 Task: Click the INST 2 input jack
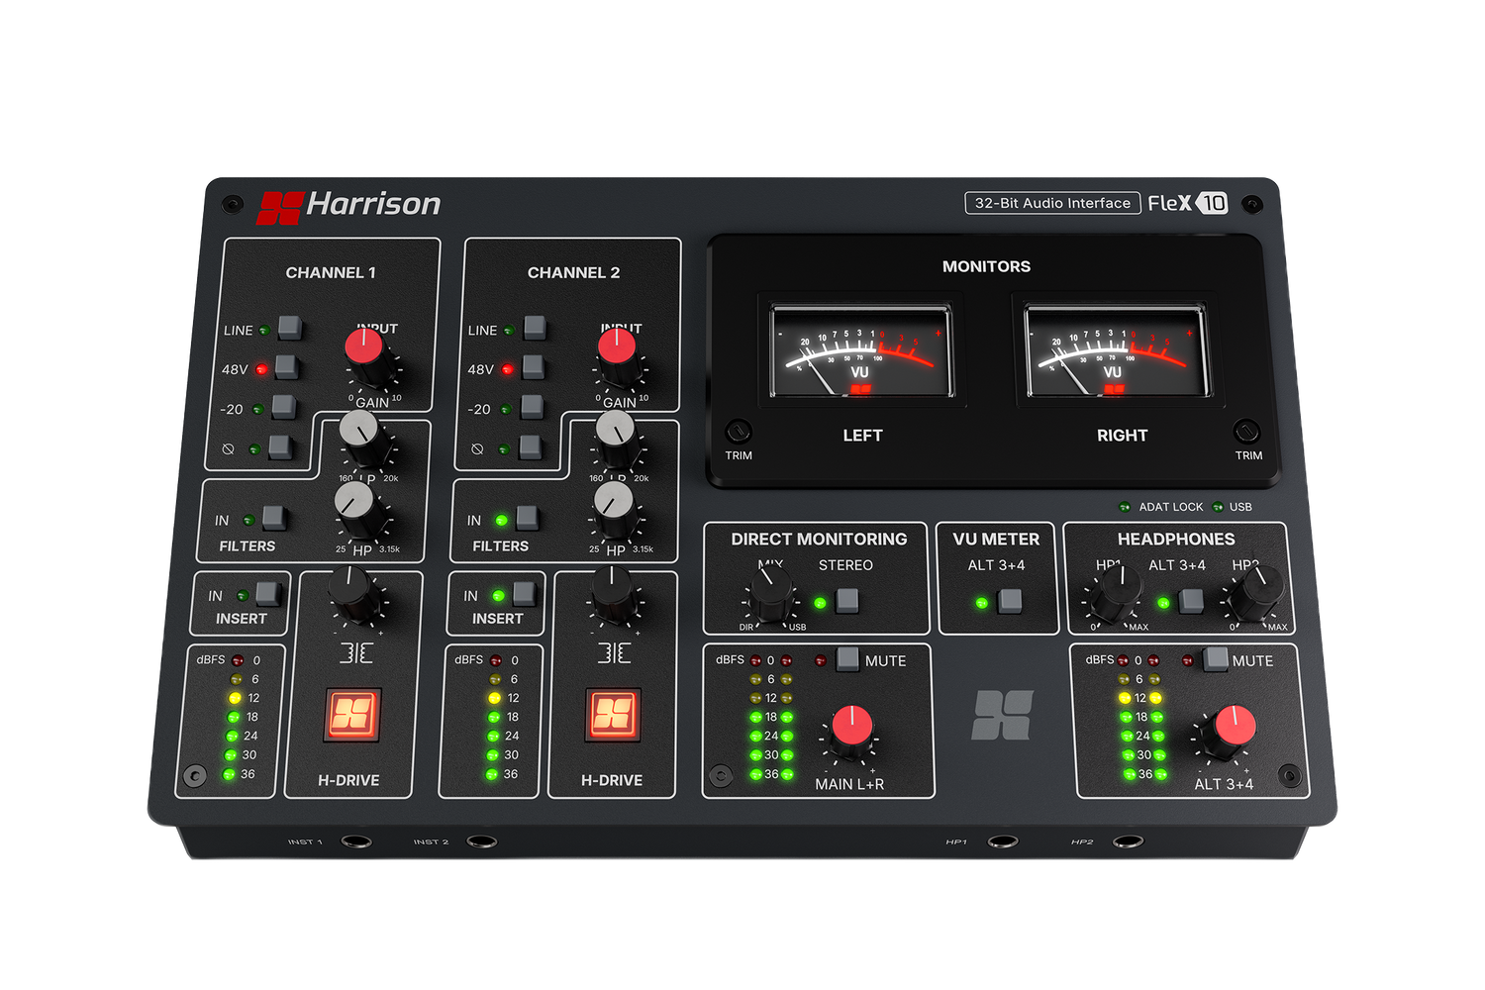[x=481, y=841]
